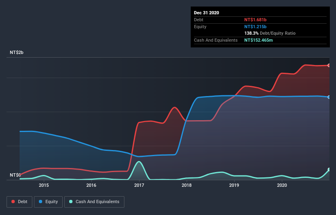Image resolution: width=336 pixels, height=215 pixels.
Task: Click the 2016 x-axis label
Action: [91, 185]
